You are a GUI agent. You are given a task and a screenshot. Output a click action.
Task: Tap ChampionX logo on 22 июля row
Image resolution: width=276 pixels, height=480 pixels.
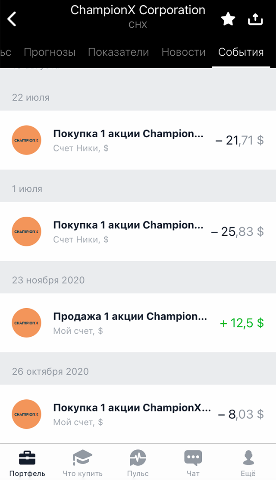pyautogui.click(x=26, y=140)
